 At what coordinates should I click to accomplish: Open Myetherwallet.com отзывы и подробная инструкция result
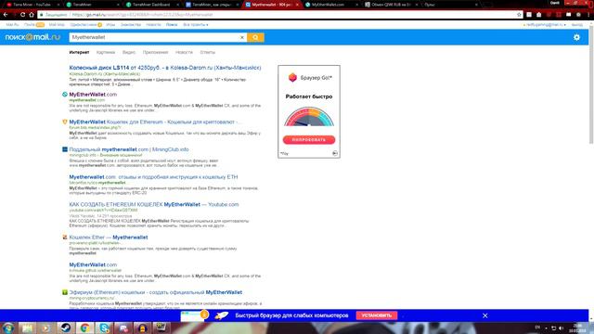153,177
